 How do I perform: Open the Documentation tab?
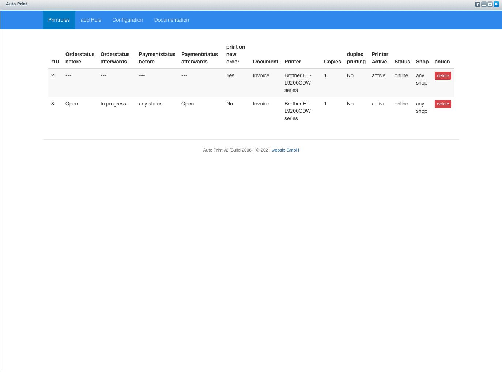(171, 20)
